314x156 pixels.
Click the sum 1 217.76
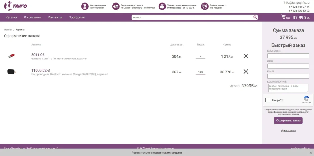[227, 57]
